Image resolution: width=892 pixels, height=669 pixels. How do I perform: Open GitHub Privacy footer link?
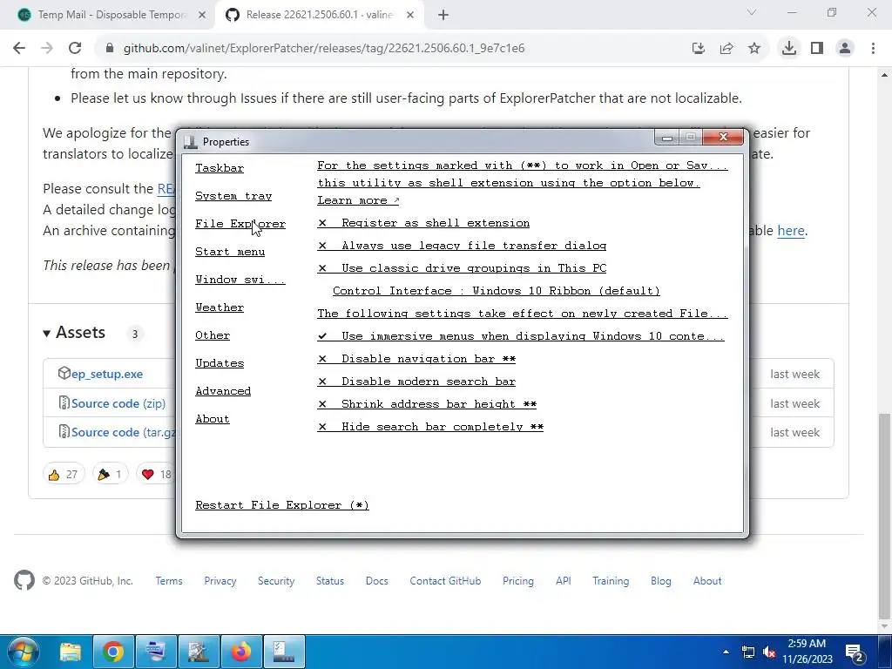pyautogui.click(x=220, y=581)
